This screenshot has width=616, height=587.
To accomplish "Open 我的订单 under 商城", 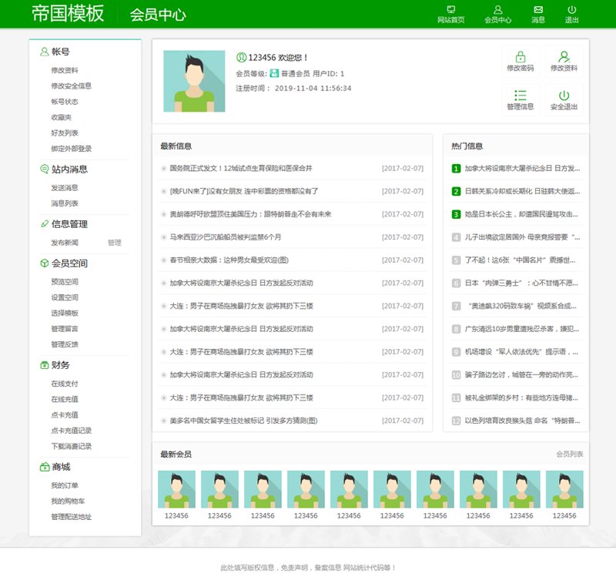I will [x=65, y=485].
